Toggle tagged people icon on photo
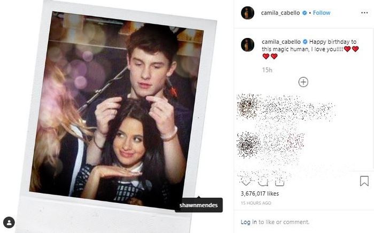374x233 pixels. [9, 222]
